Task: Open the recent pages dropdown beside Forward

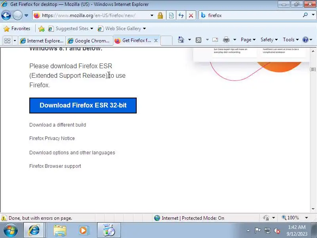Action: pos(26,15)
